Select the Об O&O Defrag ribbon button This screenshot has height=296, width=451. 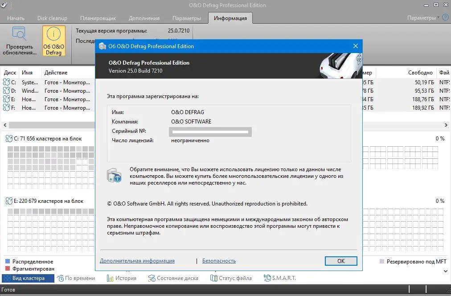tap(54, 41)
